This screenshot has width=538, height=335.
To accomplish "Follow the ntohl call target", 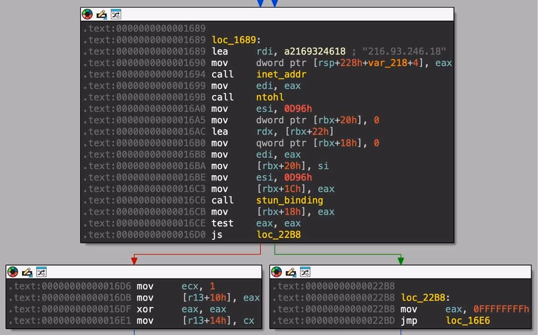I will point(269,97).
